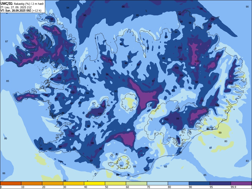252x189 pixels.
Task: Select the 'IT: Lau. 27. 09. 2025 21Z' line
Action: [x=16, y=7]
